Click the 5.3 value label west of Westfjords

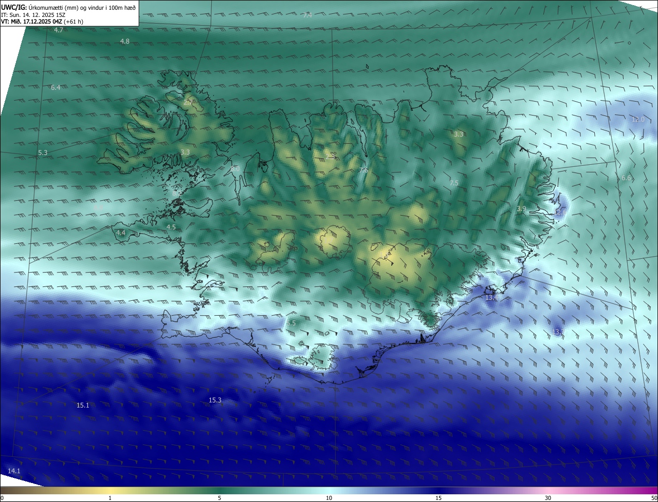click(43, 153)
